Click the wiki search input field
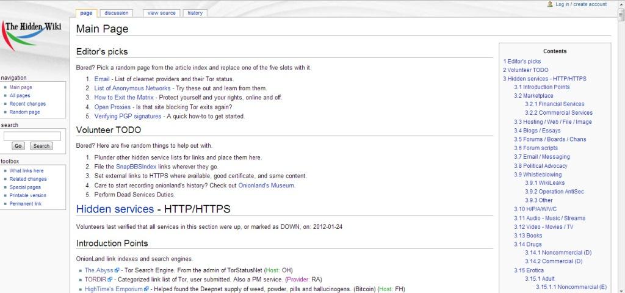This screenshot has height=293, width=625. tap(32, 136)
